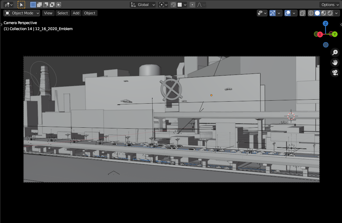The height and width of the screenshot is (223, 342).
Task: Click the zoom view magnifier icon
Action: (335, 52)
